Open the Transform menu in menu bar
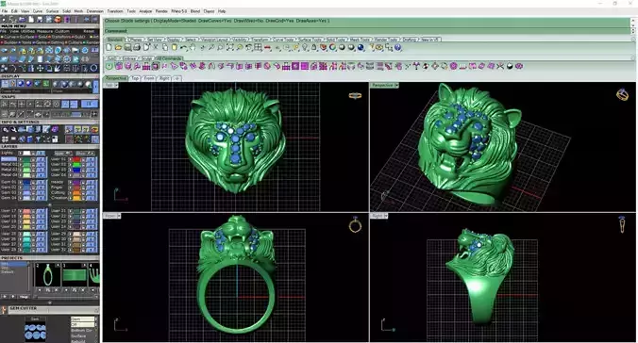The width and height of the screenshot is (638, 343). pos(115,11)
